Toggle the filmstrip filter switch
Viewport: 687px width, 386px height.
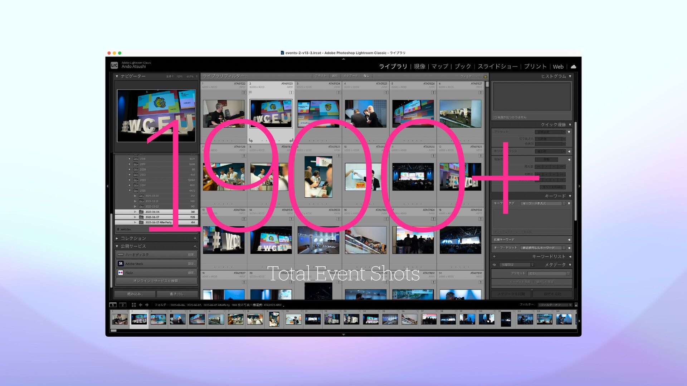pyautogui.click(x=576, y=305)
